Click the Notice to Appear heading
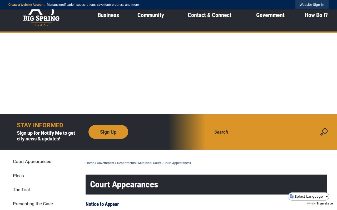The width and height of the screenshot is (337, 210). click(102, 204)
